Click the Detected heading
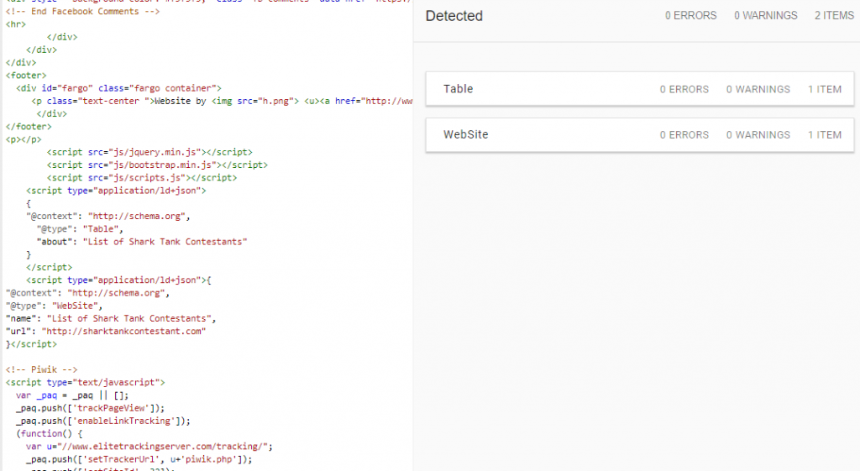 [454, 16]
